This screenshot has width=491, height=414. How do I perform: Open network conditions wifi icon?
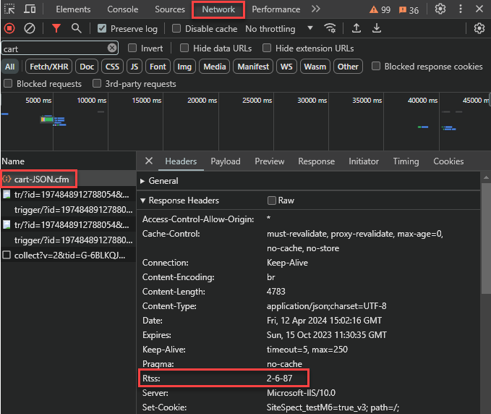pyautogui.click(x=330, y=28)
